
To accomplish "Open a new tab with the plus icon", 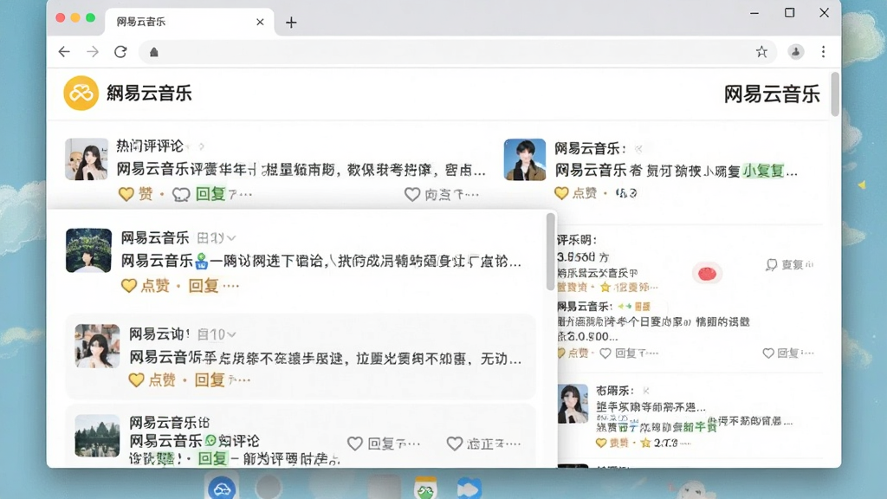I will (291, 22).
